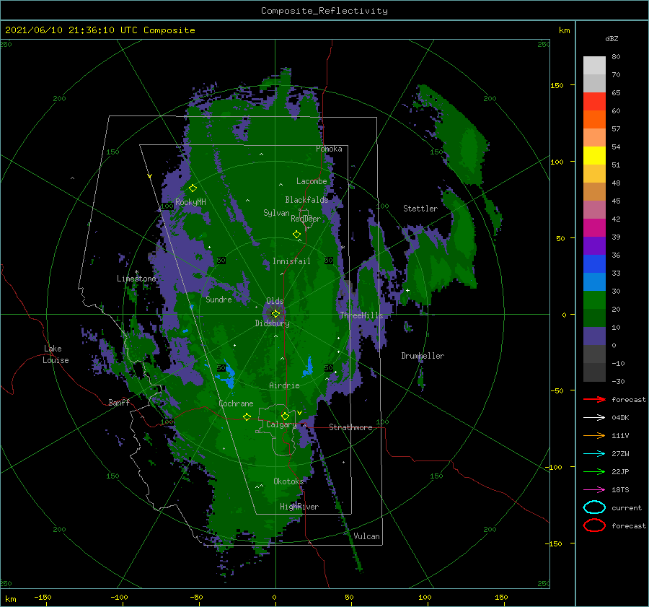This screenshot has width=649, height=607.
Task: Click the Sundre label
Action: [x=218, y=300]
